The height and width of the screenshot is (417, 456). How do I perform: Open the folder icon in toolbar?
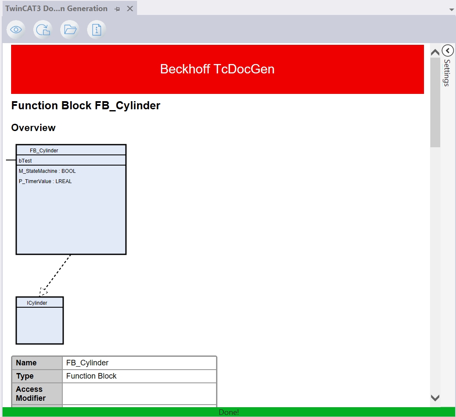[x=70, y=29]
